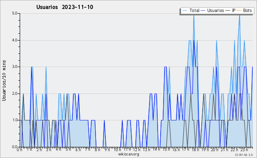Click the '6 h' x-axis label
Viewport: 257px width, 158px height.
tap(78, 150)
